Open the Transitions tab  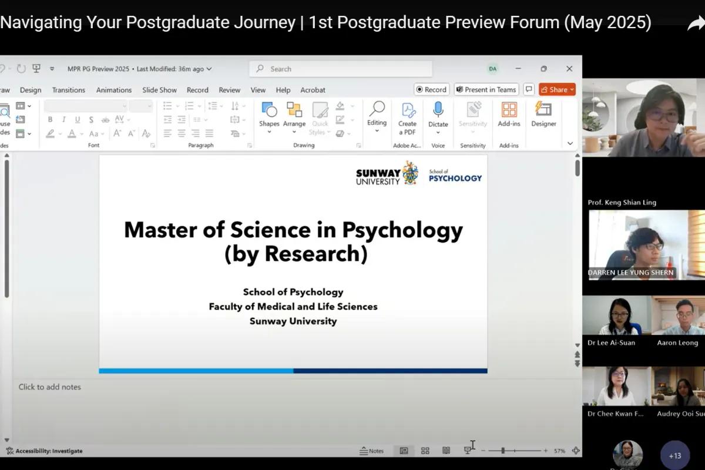point(69,90)
